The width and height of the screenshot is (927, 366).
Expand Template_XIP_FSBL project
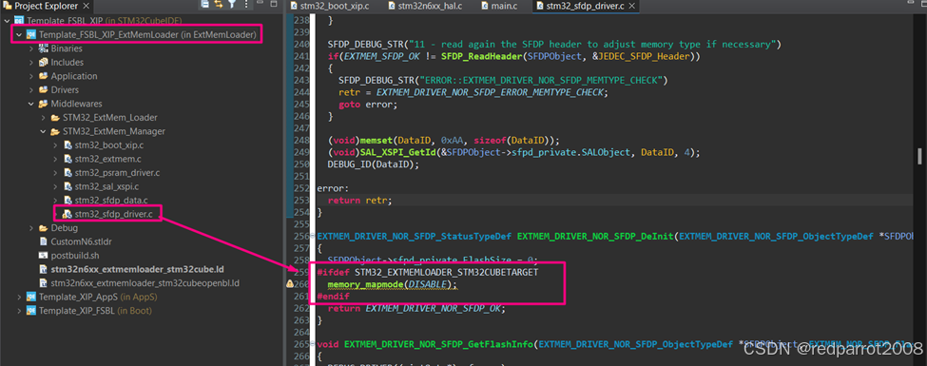coord(19,311)
